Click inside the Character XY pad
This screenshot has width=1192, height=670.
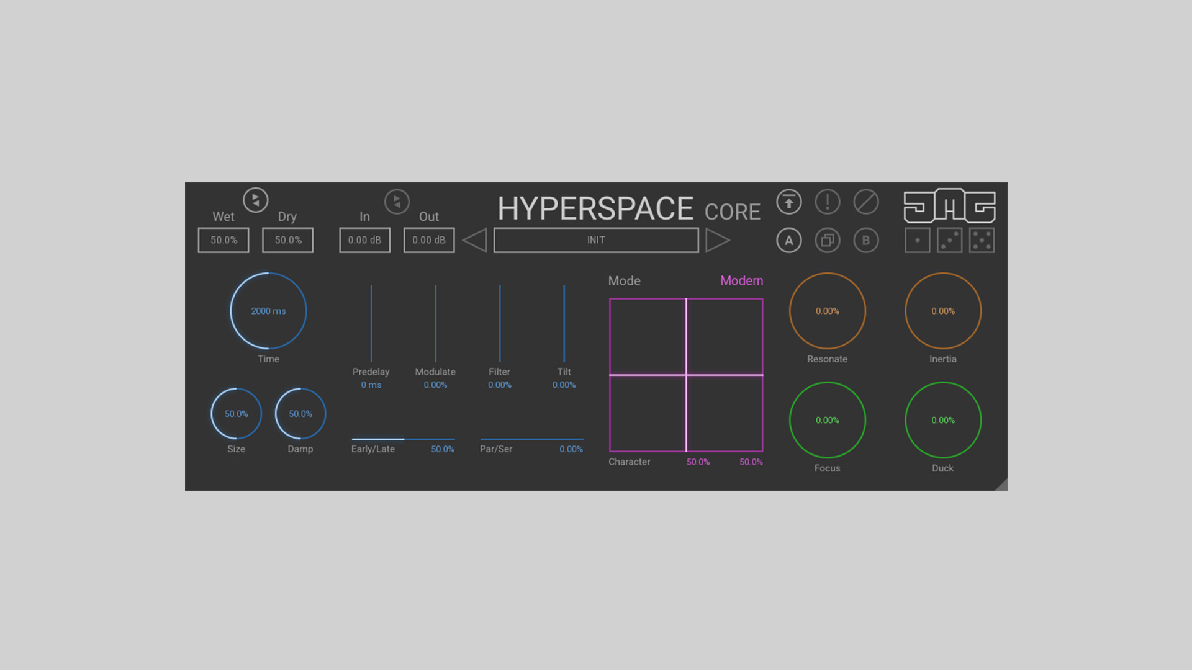(x=686, y=375)
